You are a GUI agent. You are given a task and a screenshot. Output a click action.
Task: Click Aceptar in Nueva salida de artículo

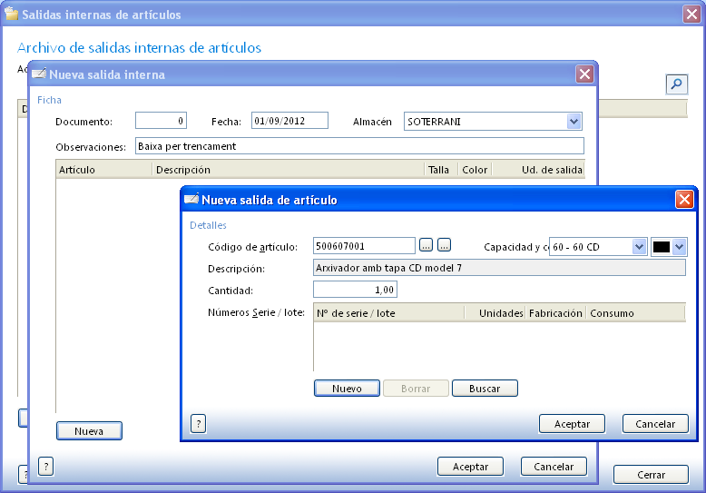[572, 424]
